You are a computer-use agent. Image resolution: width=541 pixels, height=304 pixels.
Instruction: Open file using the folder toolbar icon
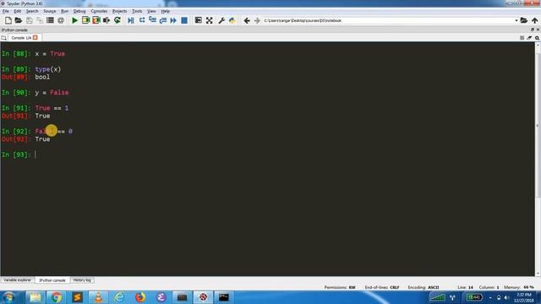pyautogui.click(x=19, y=20)
